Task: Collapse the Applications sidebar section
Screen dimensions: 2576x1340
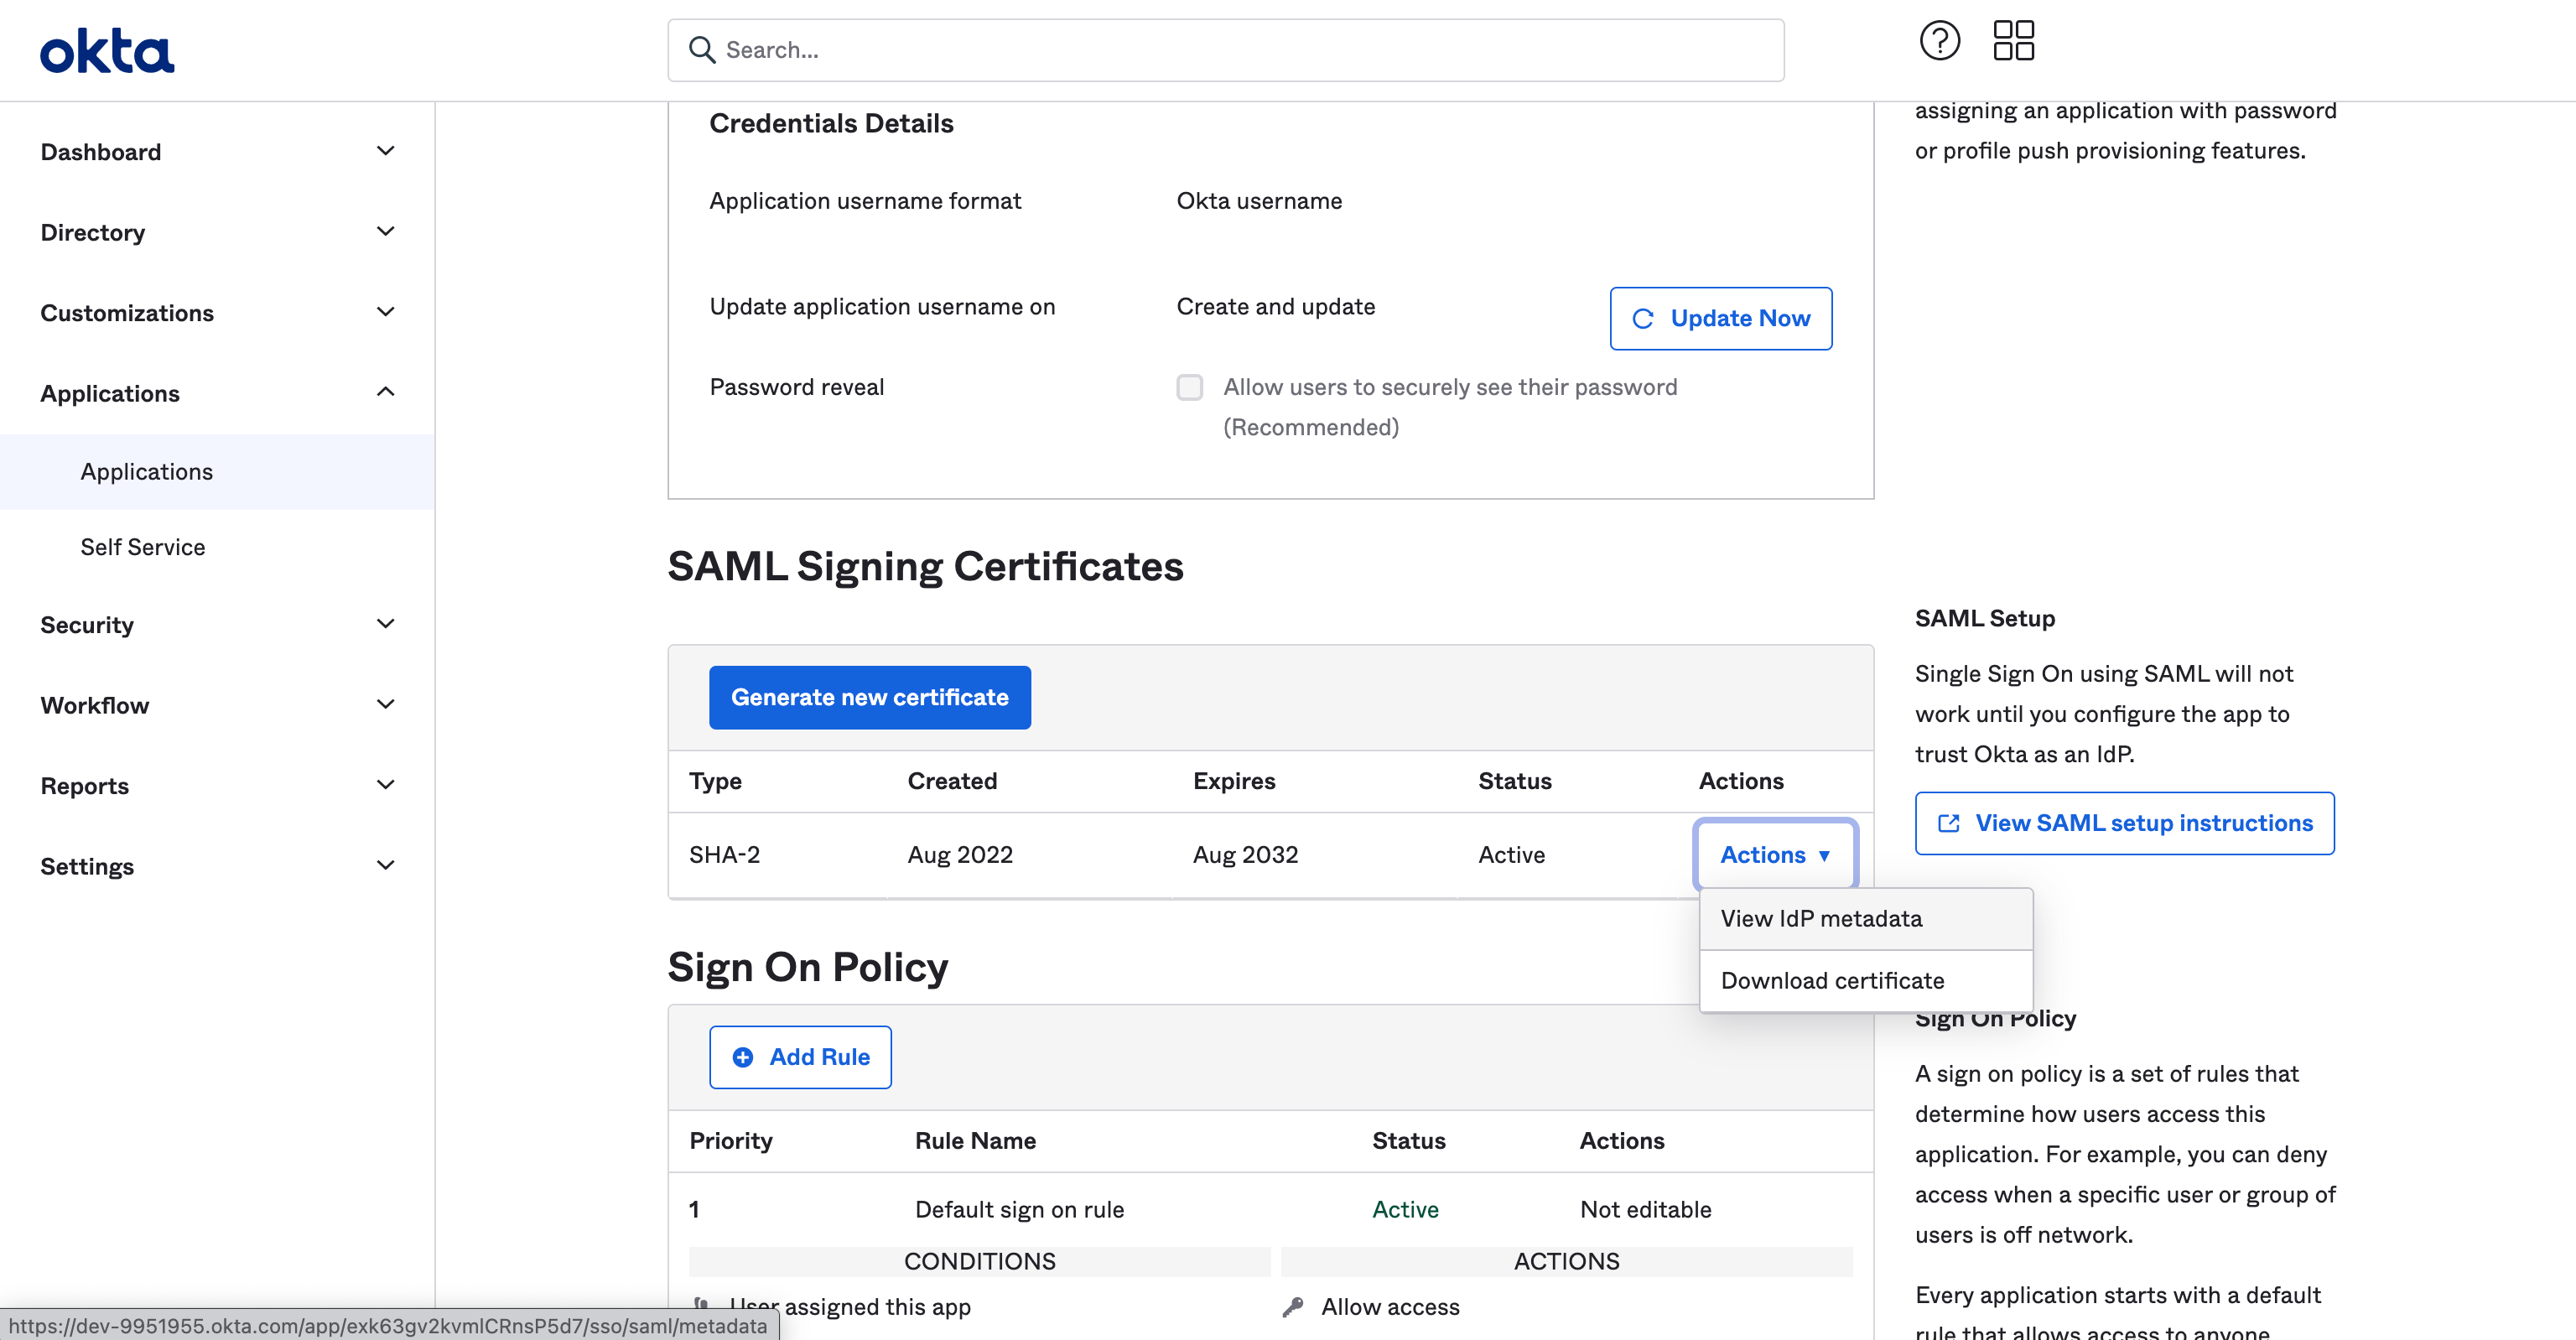Action: pyautogui.click(x=385, y=392)
